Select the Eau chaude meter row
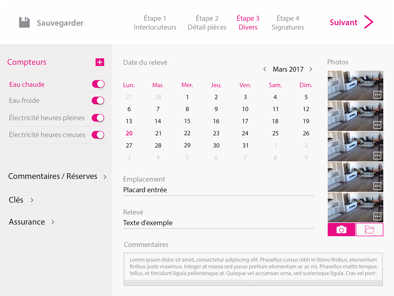This screenshot has height=296, width=394. click(x=56, y=84)
